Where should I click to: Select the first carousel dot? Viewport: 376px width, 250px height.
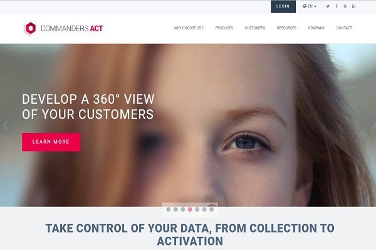click(169, 209)
